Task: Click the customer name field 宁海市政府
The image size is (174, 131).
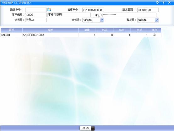Action: [x=69, y=15]
